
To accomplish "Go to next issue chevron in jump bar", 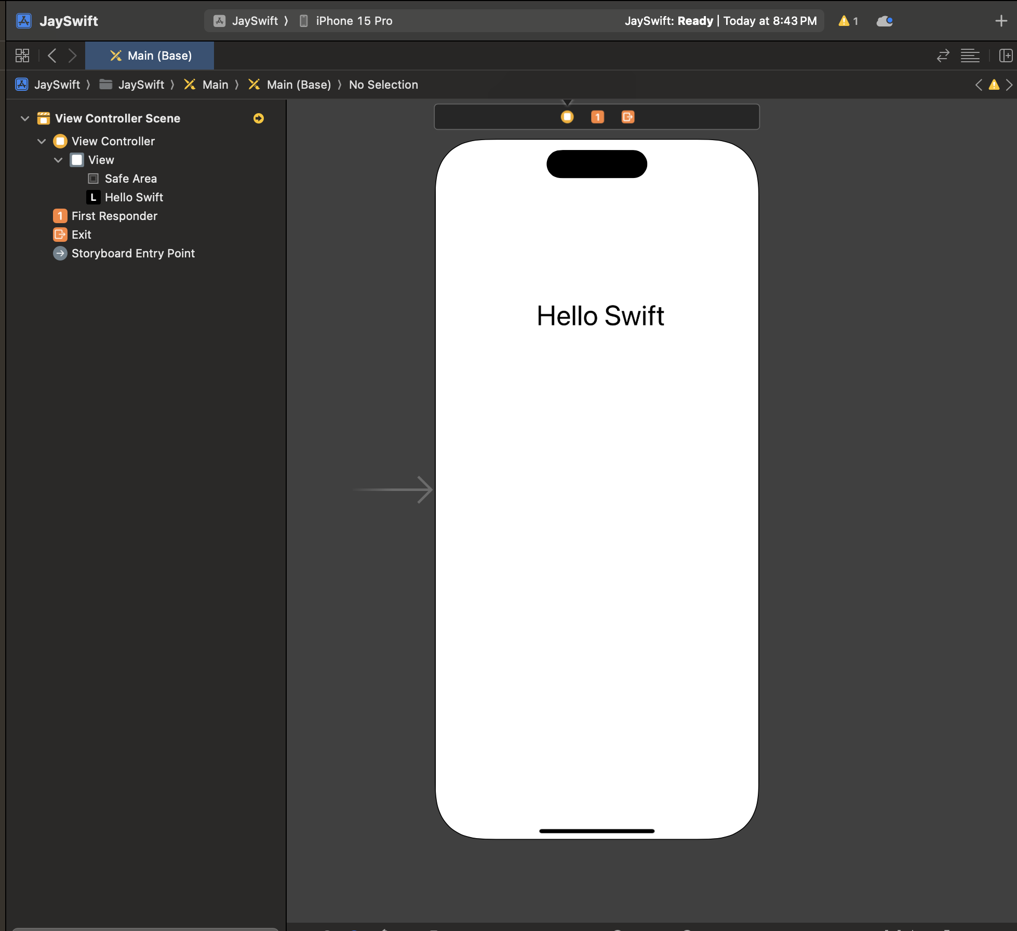I will point(1009,85).
